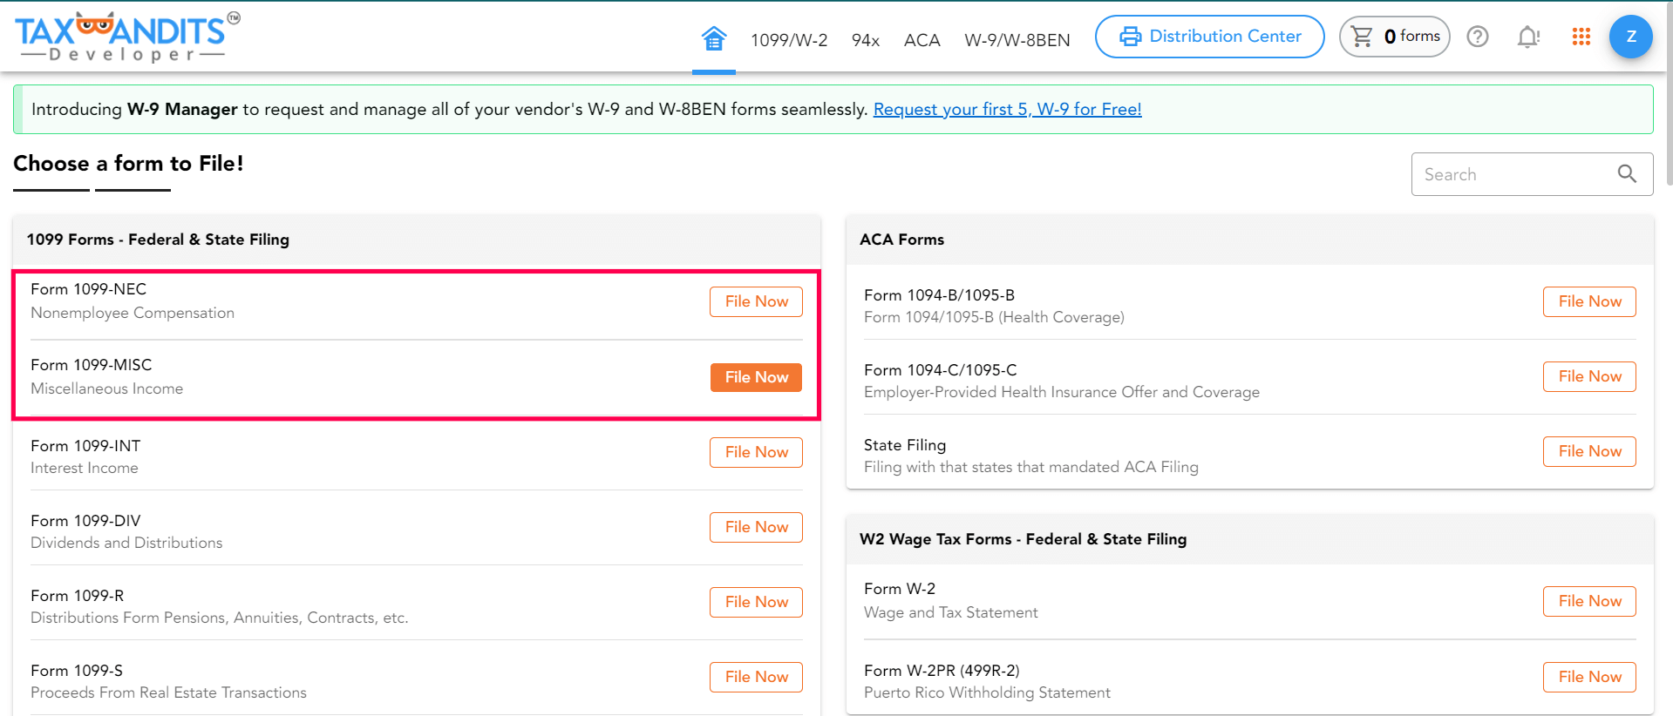This screenshot has width=1673, height=716.
Task: Open the orange apps grid menu
Action: coord(1581,37)
